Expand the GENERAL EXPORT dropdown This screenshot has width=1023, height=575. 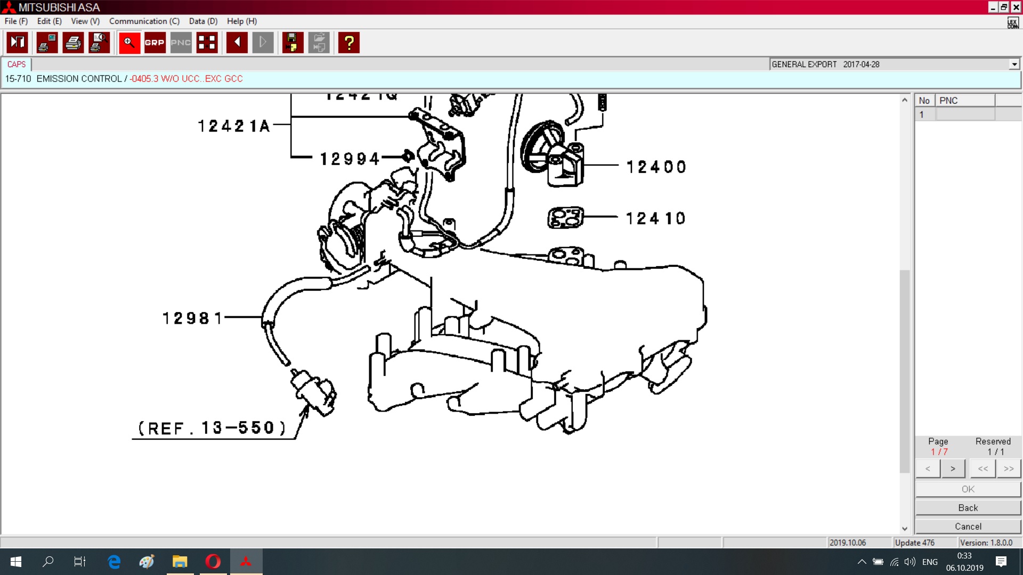pos(1014,64)
